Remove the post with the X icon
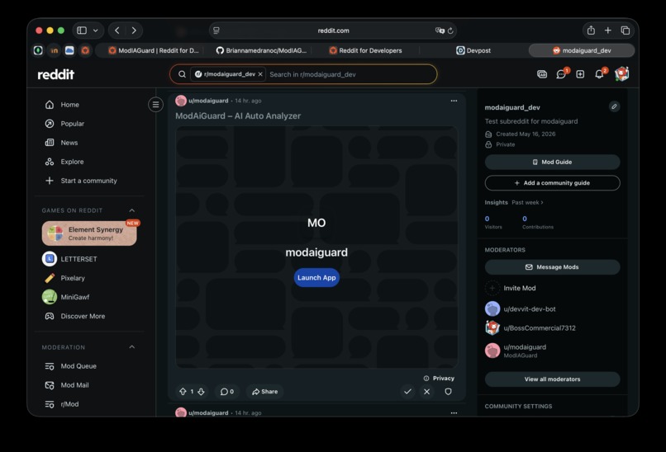Image resolution: width=666 pixels, height=452 pixels. [427, 392]
